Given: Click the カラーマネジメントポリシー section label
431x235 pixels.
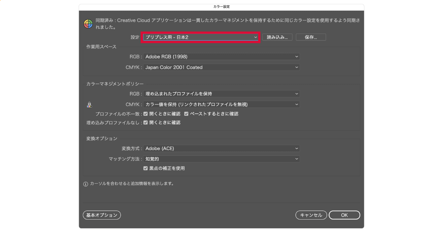Looking at the screenshot, I should (x=115, y=84).
